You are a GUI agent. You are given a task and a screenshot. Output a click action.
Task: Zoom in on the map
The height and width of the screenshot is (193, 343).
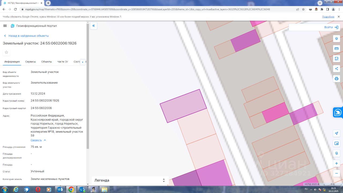pyautogui.click(x=337, y=163)
